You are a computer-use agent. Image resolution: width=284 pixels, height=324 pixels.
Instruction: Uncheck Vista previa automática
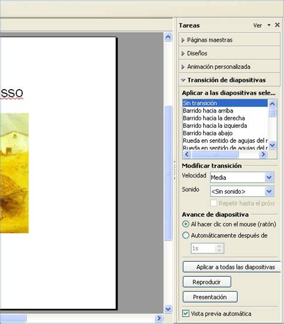[186, 313]
